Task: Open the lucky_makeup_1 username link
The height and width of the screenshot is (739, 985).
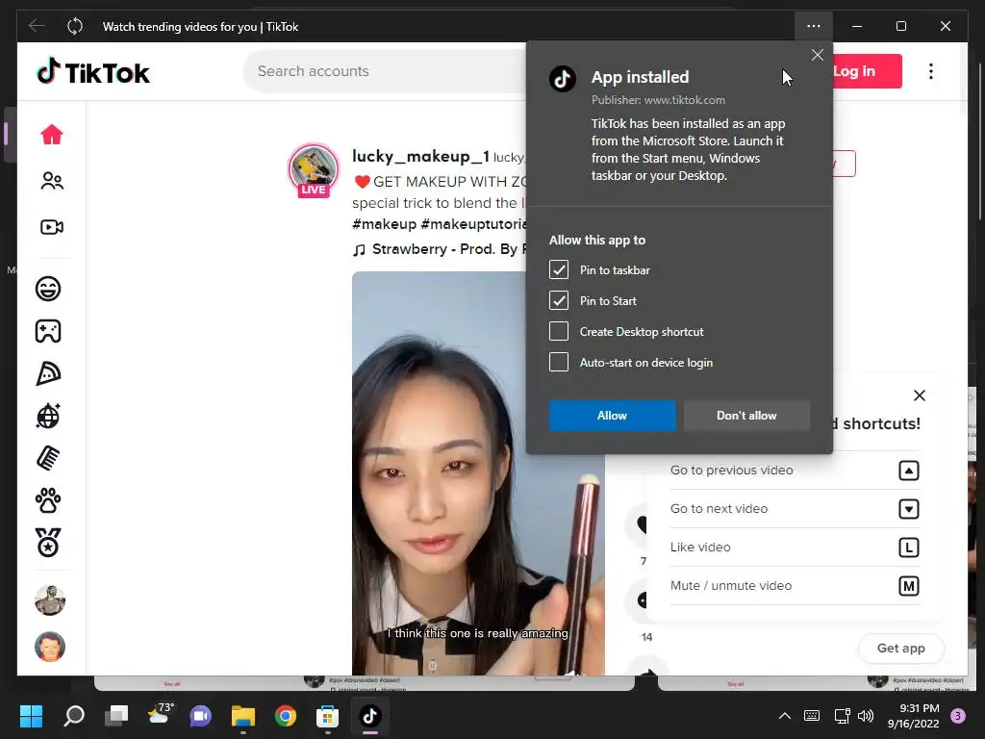Action: point(420,156)
